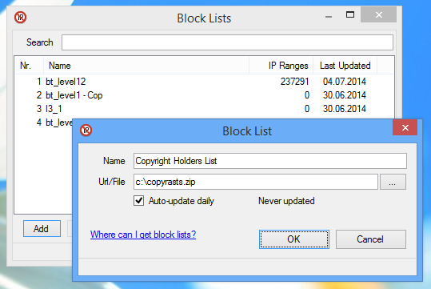The image size is (431, 289).
Task: Close the Block List dialog
Action: click(x=405, y=128)
